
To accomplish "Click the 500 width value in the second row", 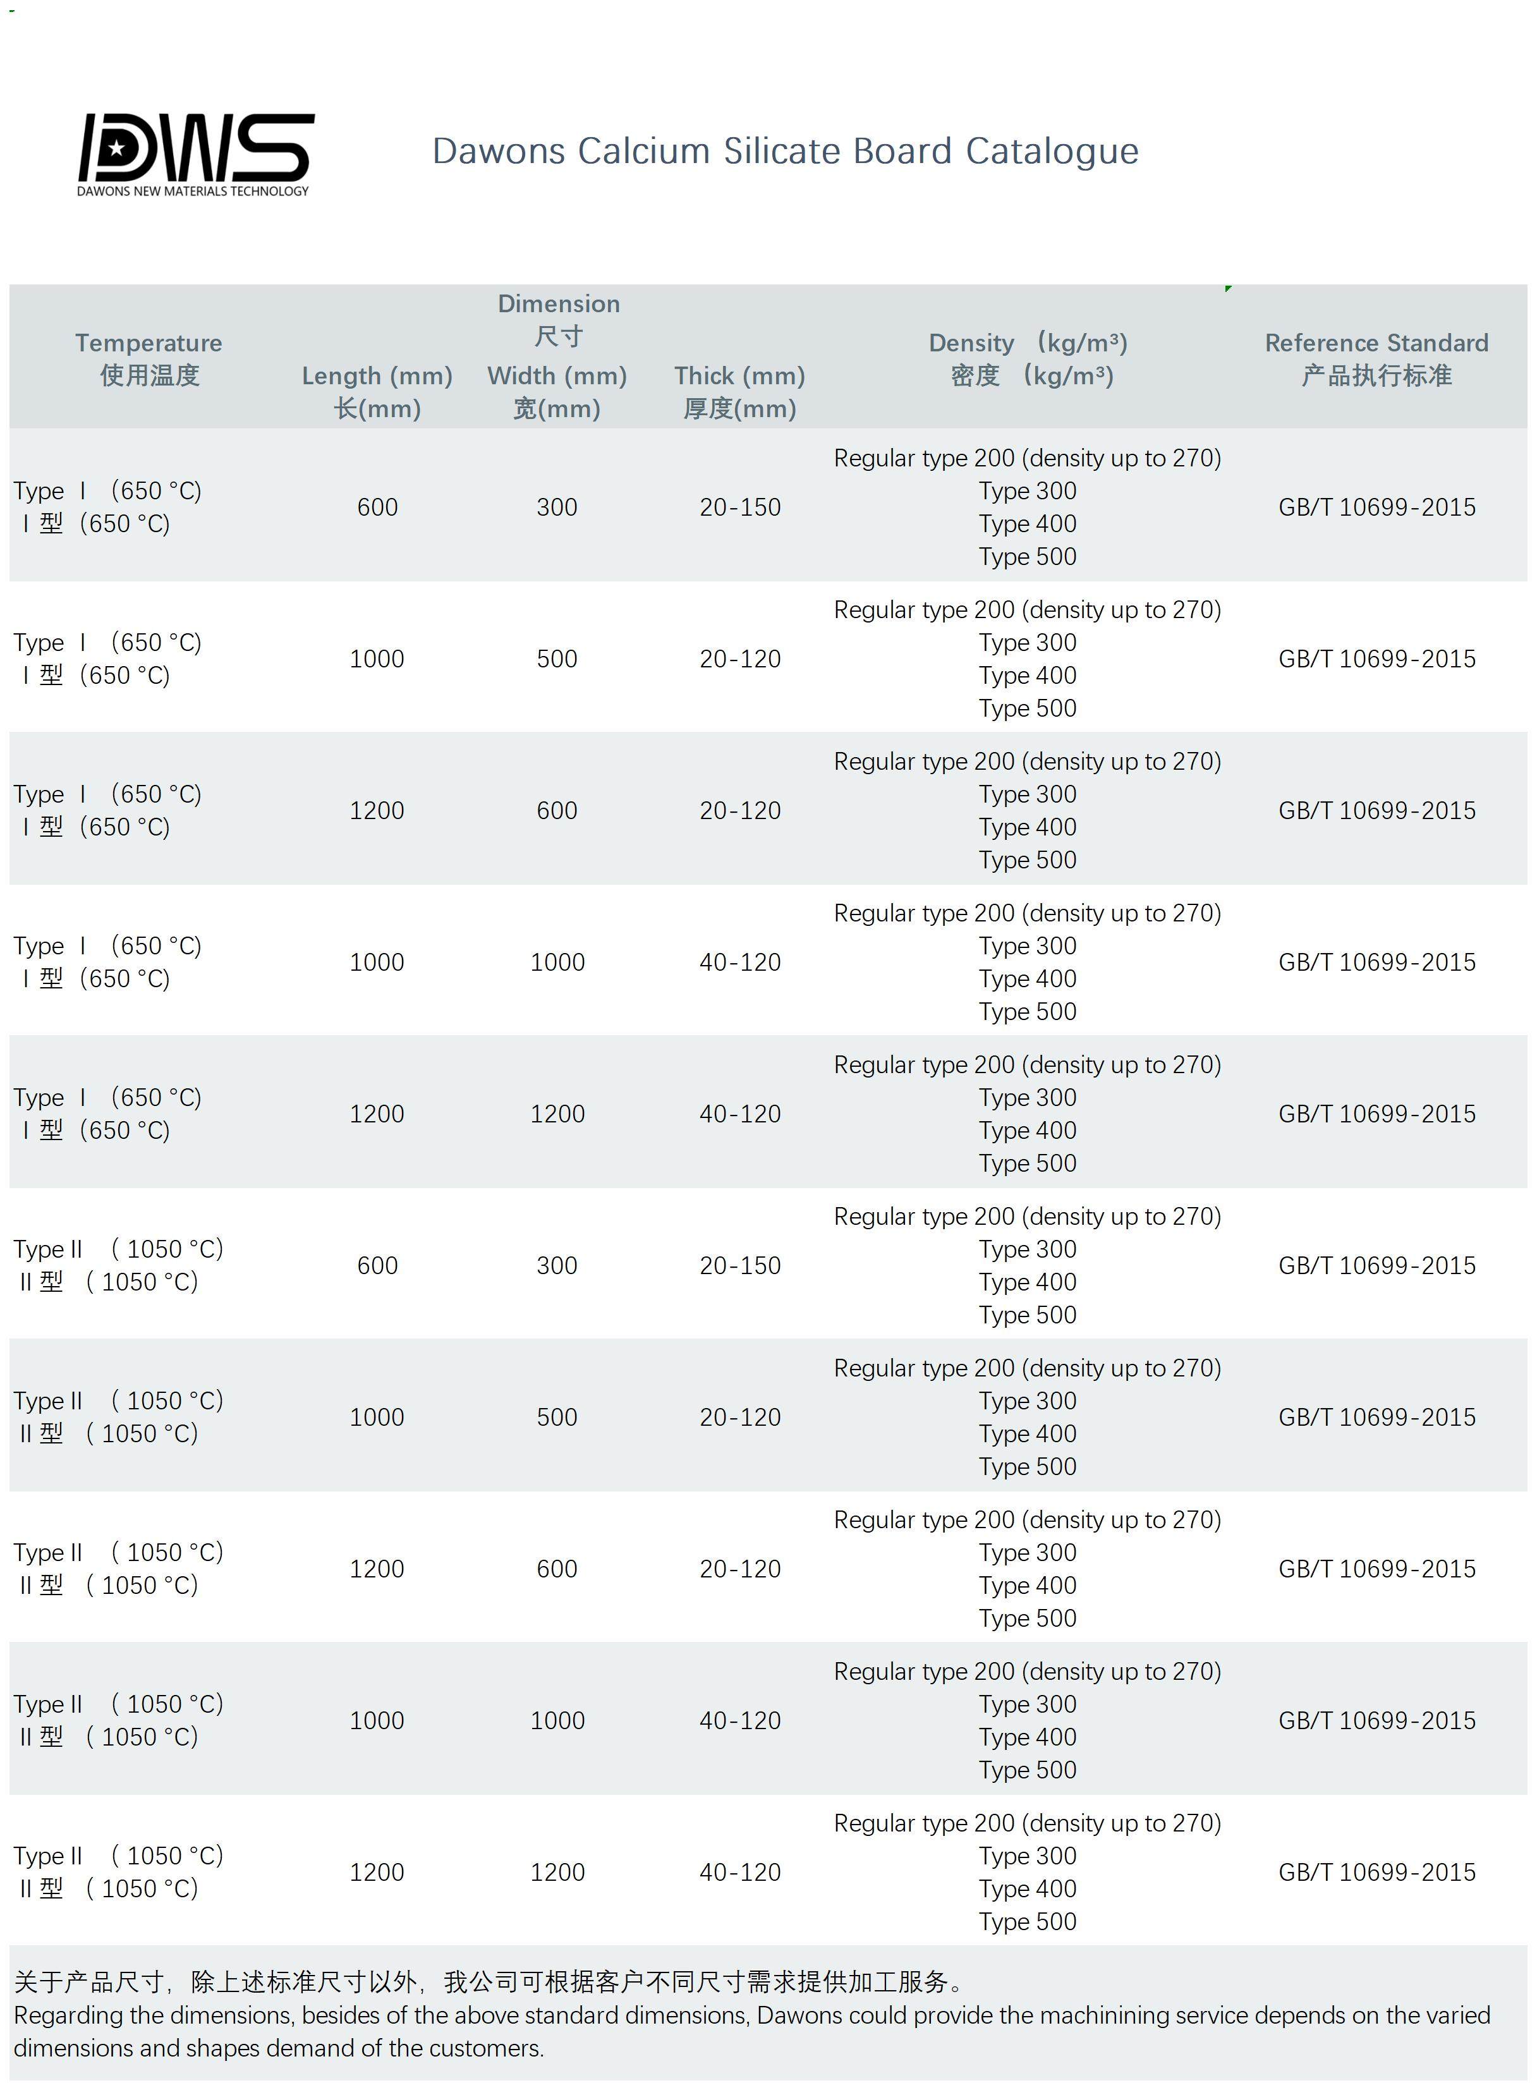I will coord(556,659).
